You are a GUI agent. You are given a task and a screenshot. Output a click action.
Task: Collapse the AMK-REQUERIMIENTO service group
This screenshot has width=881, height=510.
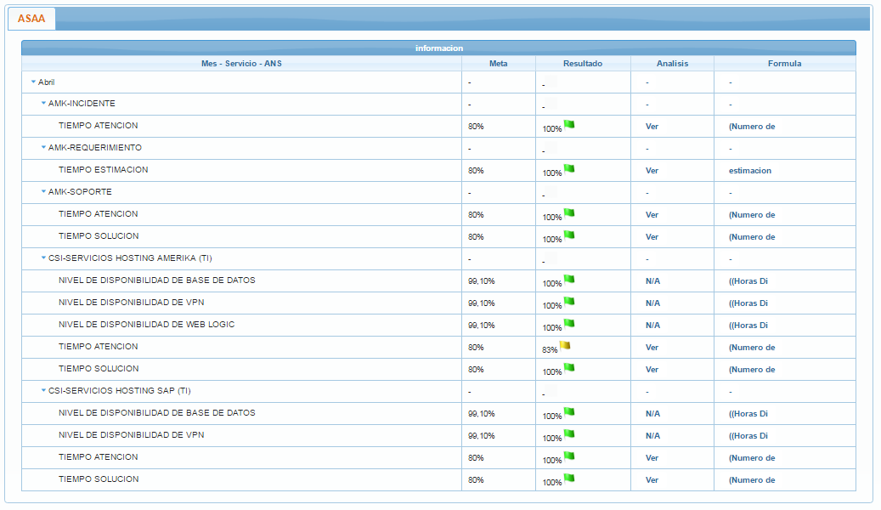43,148
